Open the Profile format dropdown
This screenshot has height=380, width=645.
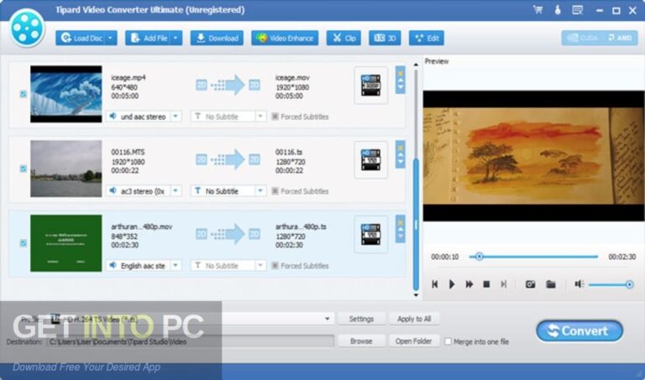[328, 319]
